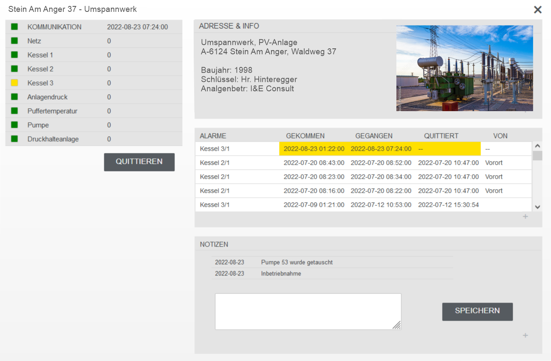Click the green Puffertemperatur status indicator
The height and width of the screenshot is (361, 551).
click(x=14, y=111)
